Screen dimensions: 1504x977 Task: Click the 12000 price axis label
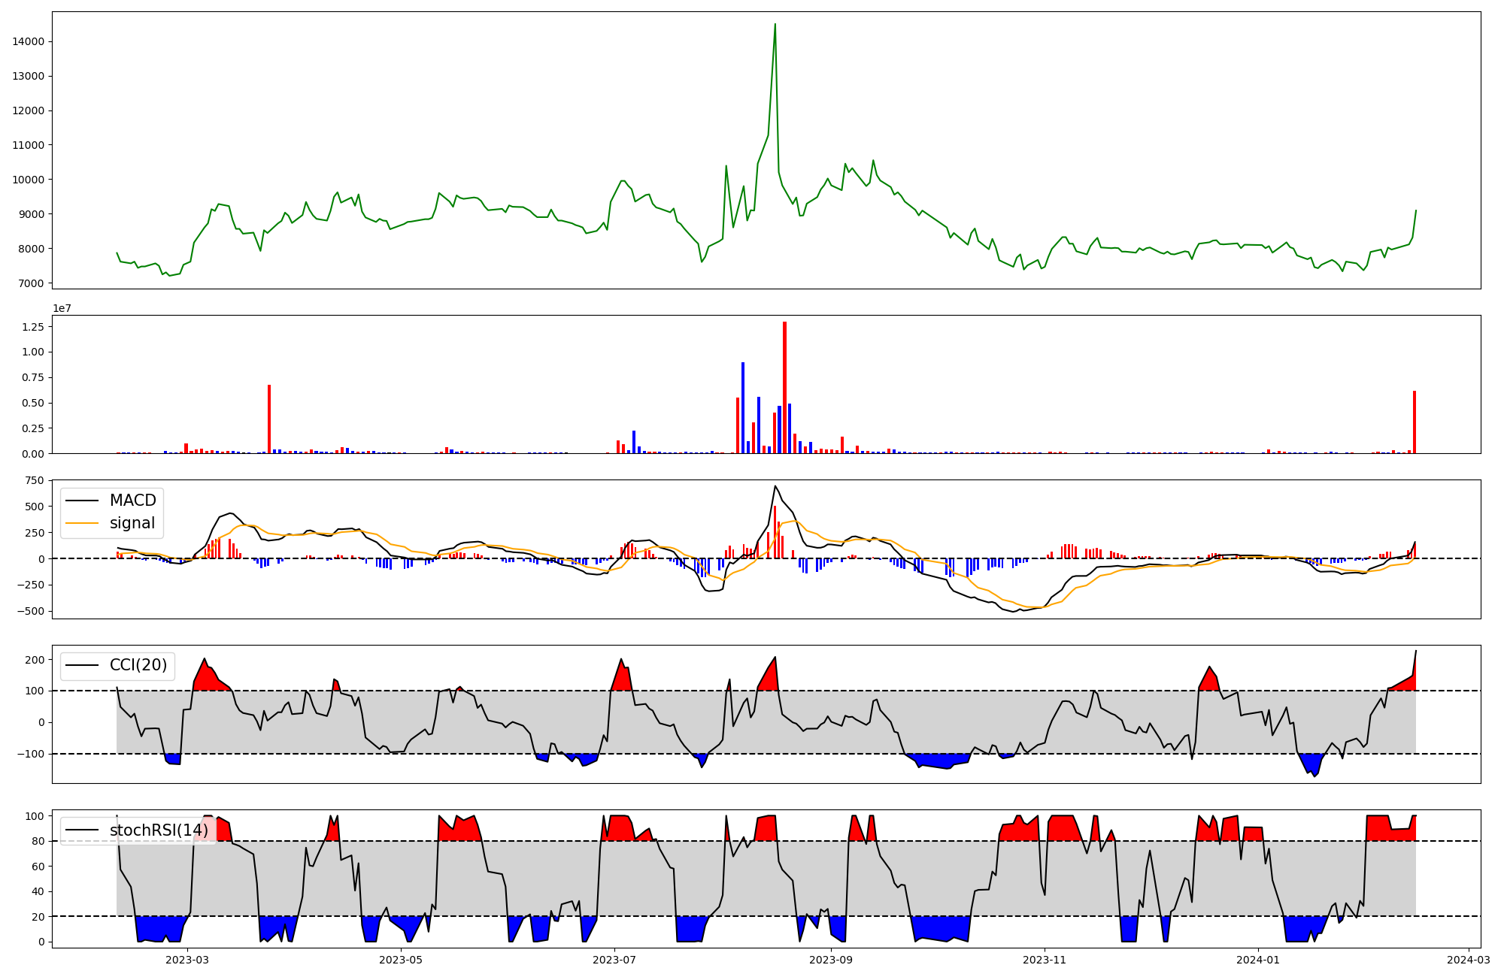[29, 111]
